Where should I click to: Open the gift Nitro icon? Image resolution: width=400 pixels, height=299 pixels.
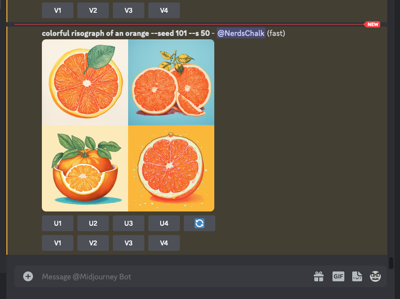[x=319, y=276]
